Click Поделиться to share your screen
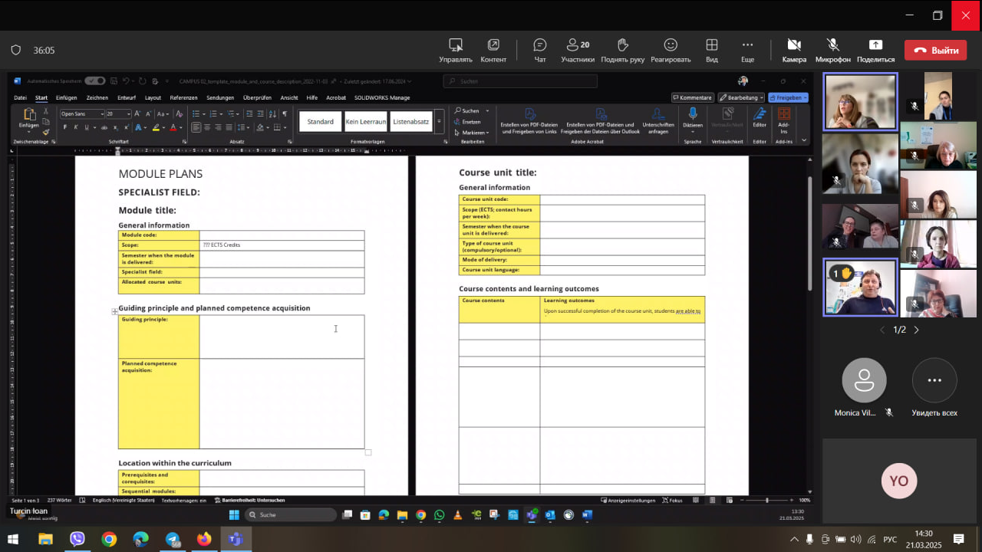Viewport: 982px width, 552px height. pos(875,50)
